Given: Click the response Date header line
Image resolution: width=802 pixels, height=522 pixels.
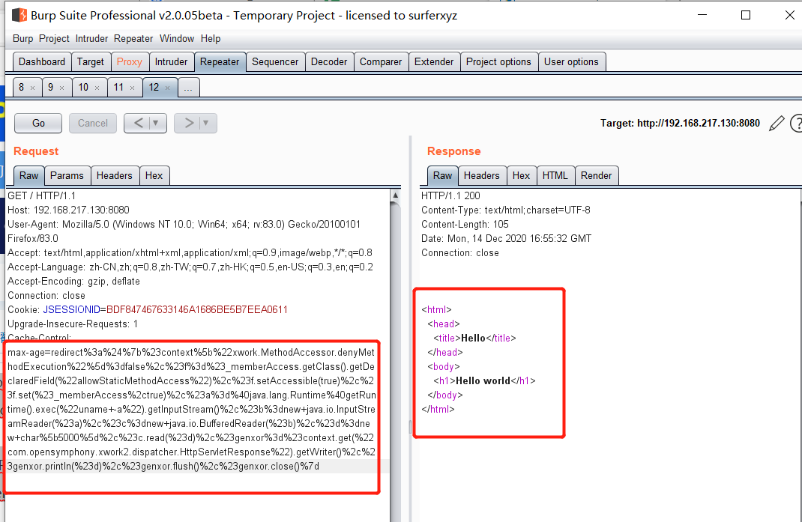Looking at the screenshot, I should click(x=507, y=239).
